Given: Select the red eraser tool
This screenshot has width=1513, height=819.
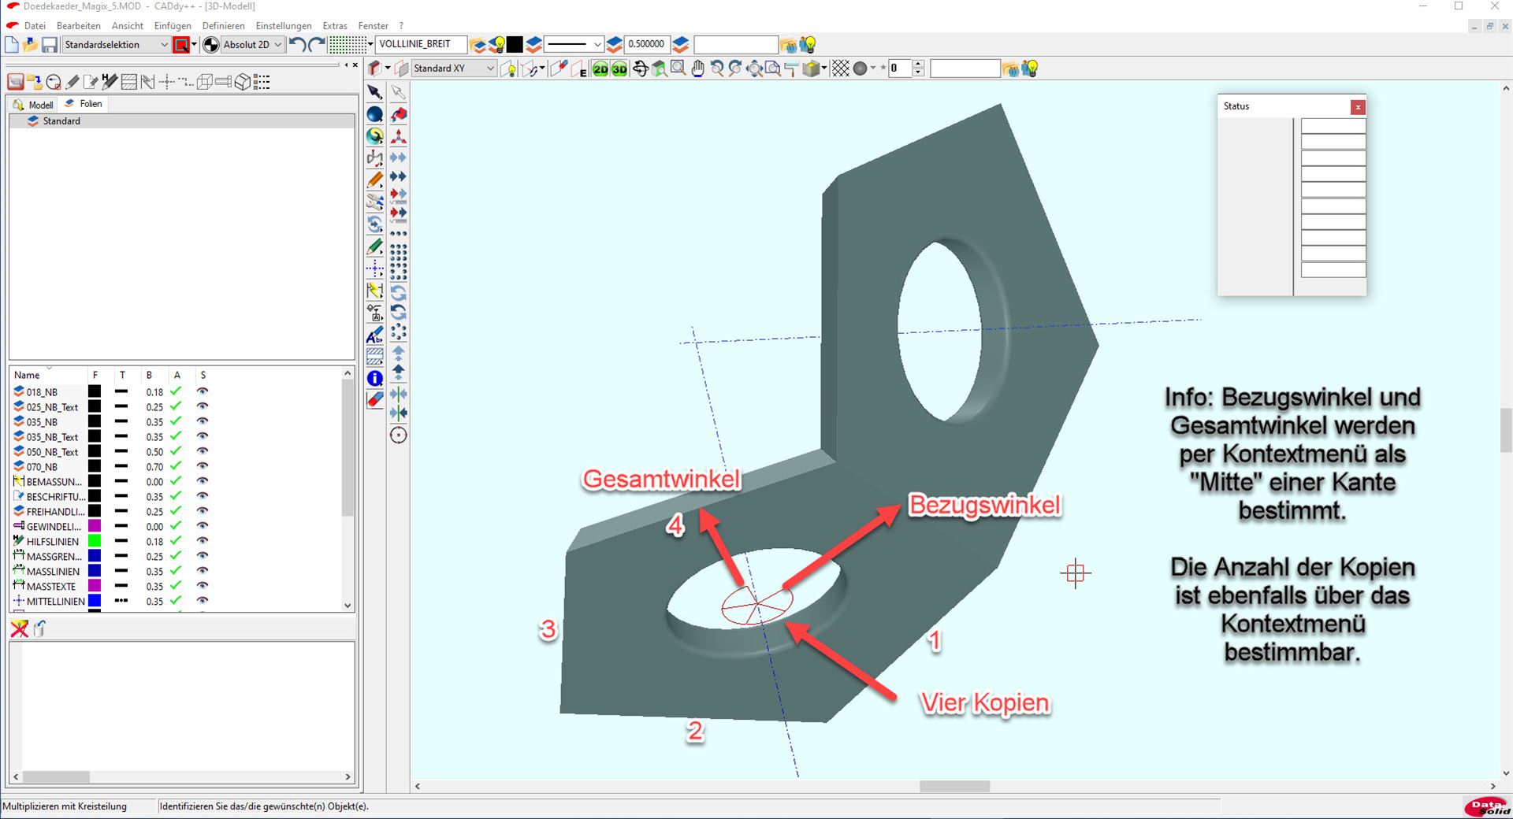Looking at the screenshot, I should coord(375,400).
